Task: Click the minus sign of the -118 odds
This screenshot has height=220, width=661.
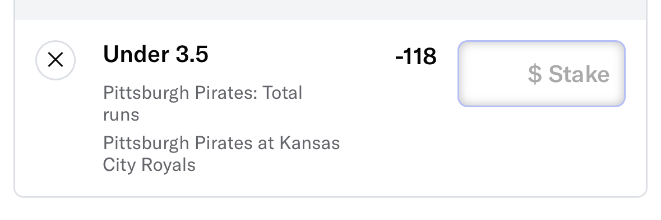Action: click(x=399, y=58)
